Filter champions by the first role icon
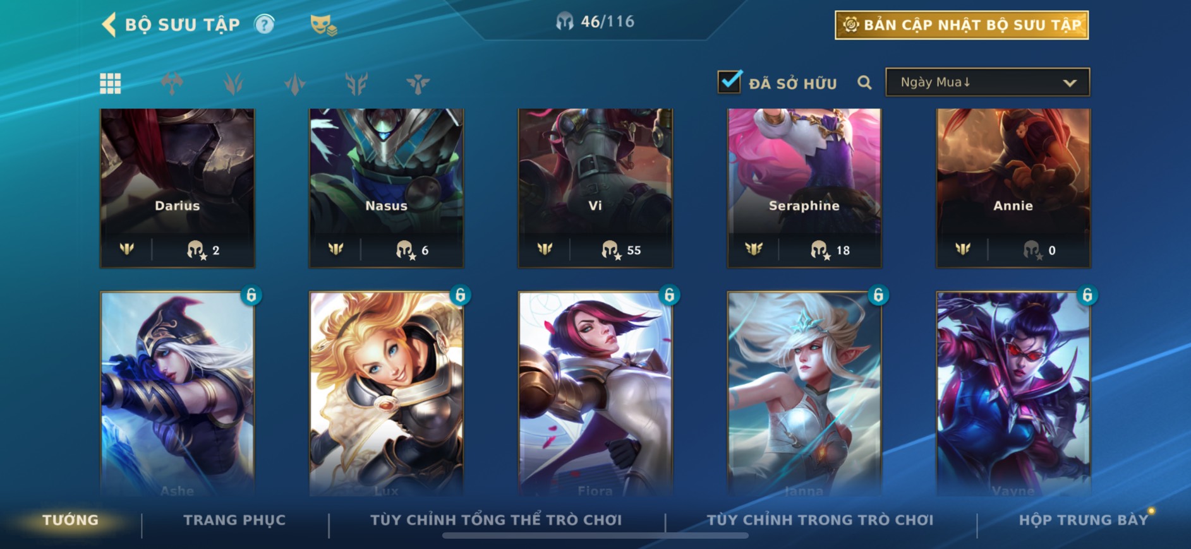This screenshot has width=1191, height=549. click(x=172, y=83)
